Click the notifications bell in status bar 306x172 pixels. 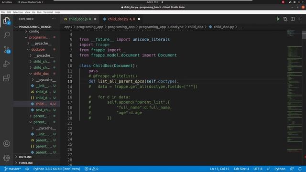300,169
